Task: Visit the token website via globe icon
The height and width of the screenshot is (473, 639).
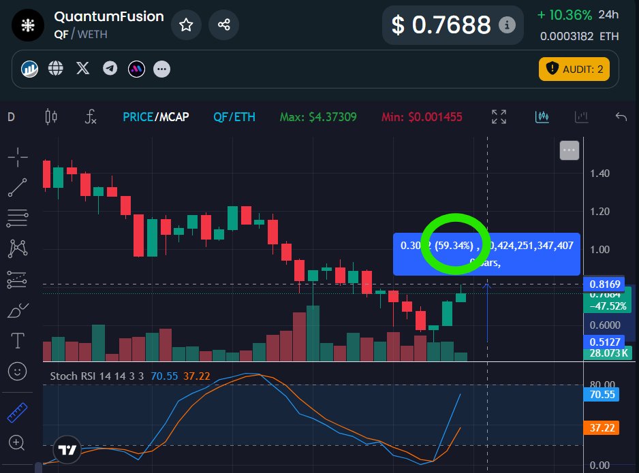Action: tap(55, 68)
